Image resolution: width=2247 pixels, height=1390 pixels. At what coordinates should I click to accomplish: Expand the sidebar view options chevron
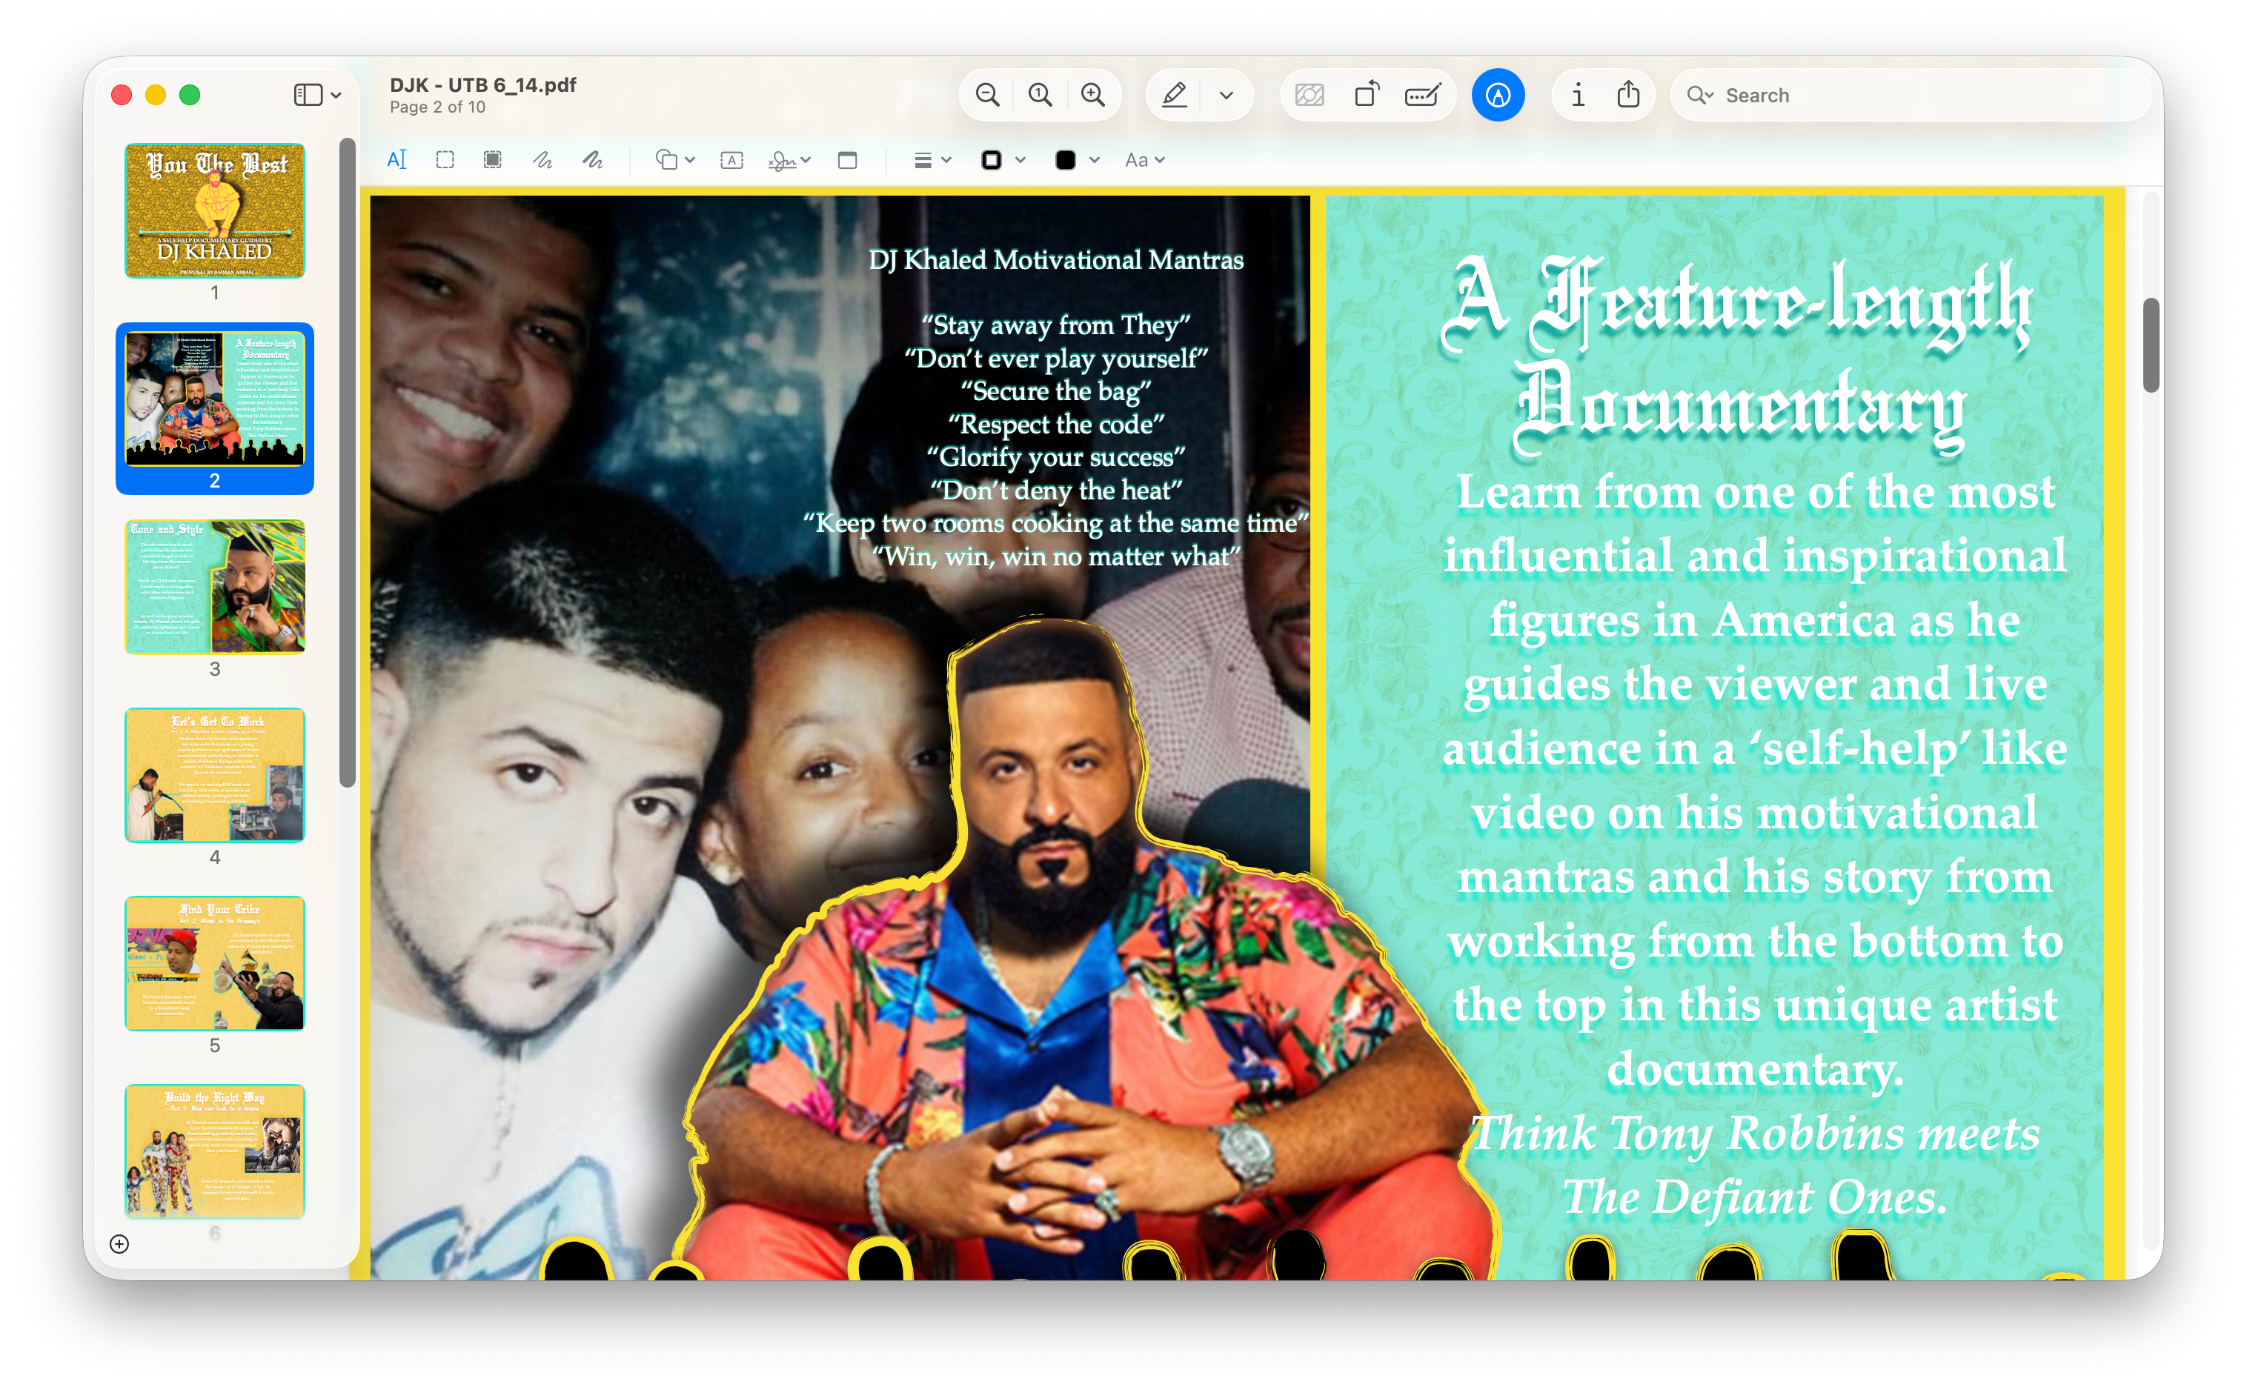click(x=336, y=96)
